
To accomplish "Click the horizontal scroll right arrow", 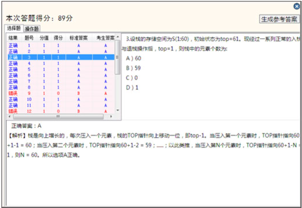I will pos(111,116).
